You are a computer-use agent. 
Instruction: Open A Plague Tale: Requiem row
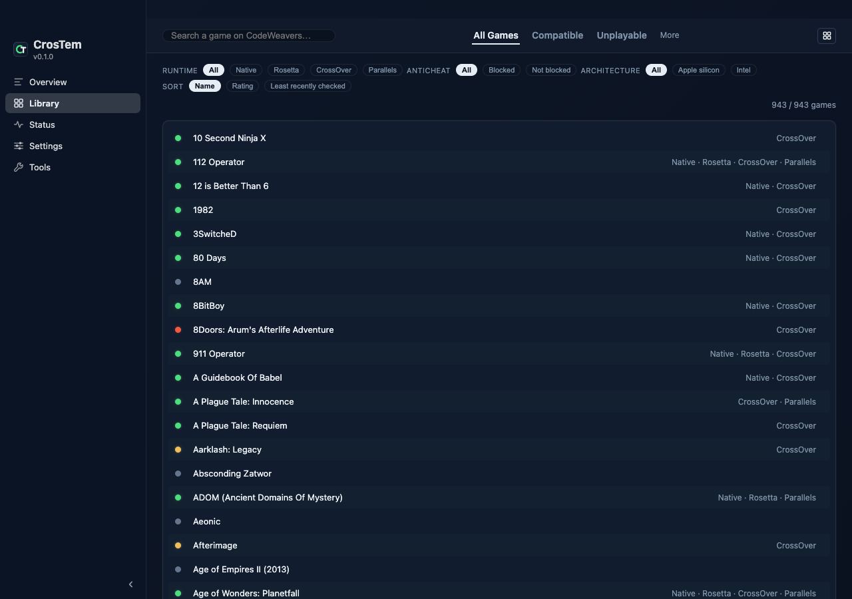click(499, 426)
